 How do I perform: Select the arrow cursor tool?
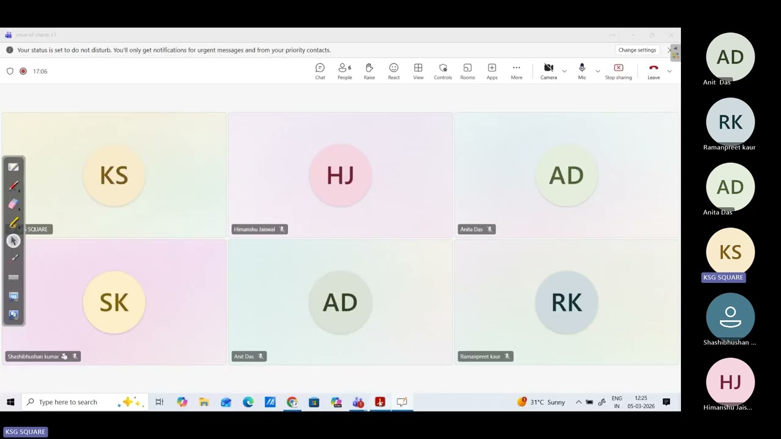tap(13, 241)
